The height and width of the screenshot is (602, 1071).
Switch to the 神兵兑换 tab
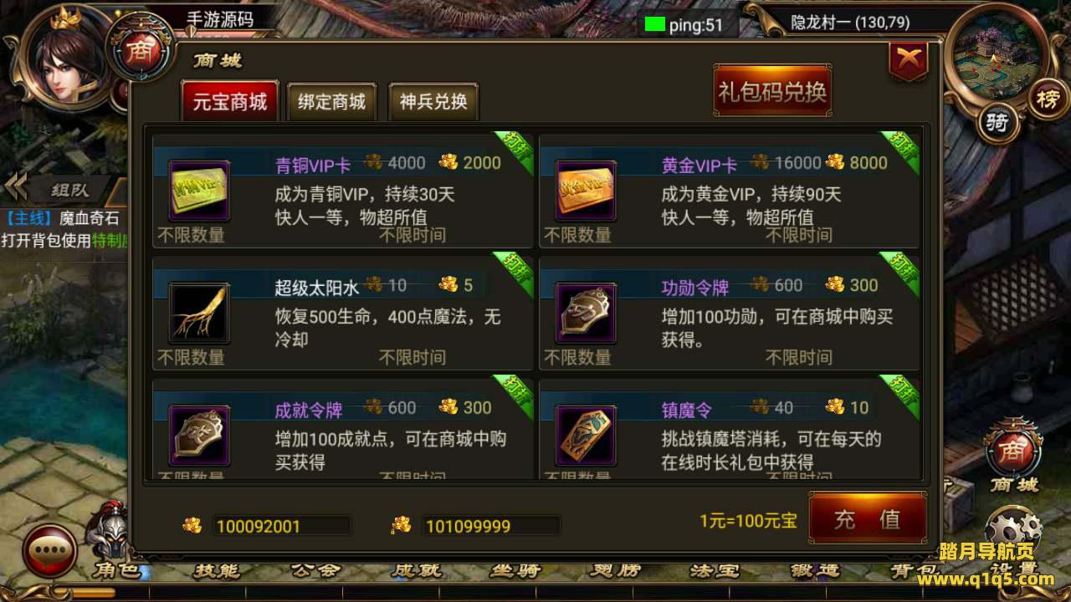click(433, 103)
